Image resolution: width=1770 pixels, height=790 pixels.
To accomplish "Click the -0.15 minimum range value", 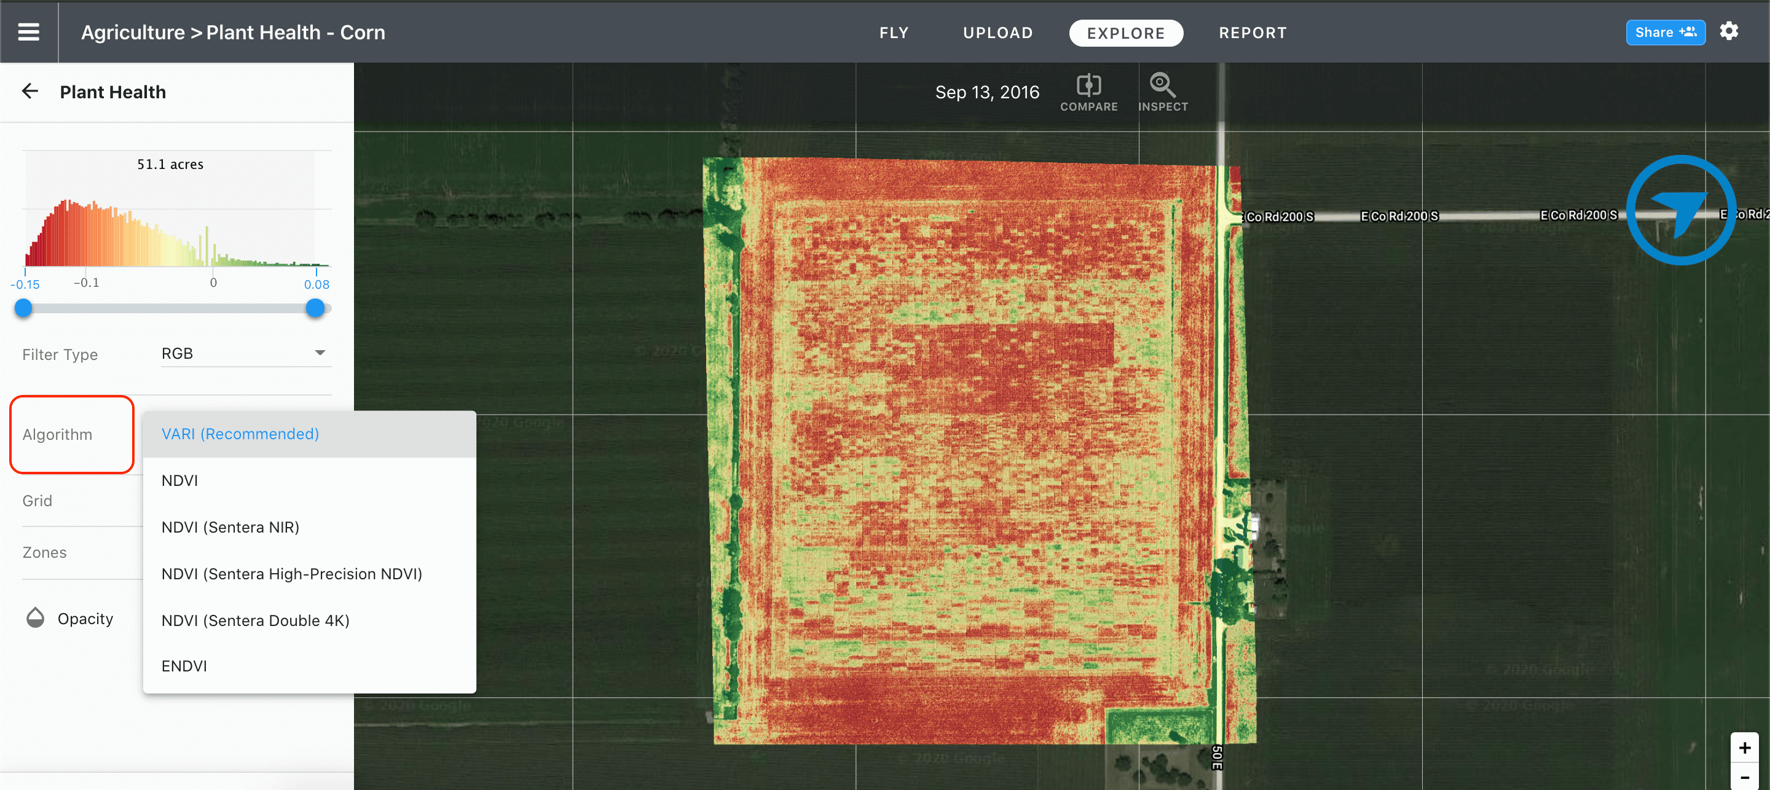I will [x=25, y=284].
